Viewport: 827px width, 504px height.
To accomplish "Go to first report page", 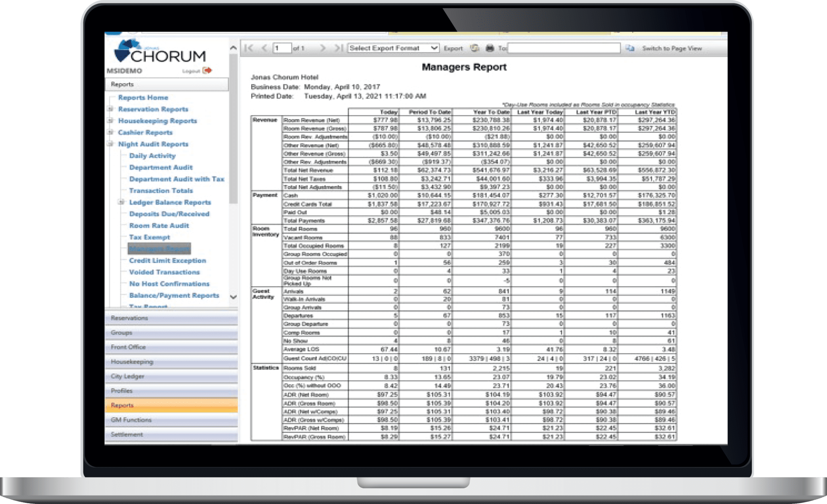I will 249,48.
